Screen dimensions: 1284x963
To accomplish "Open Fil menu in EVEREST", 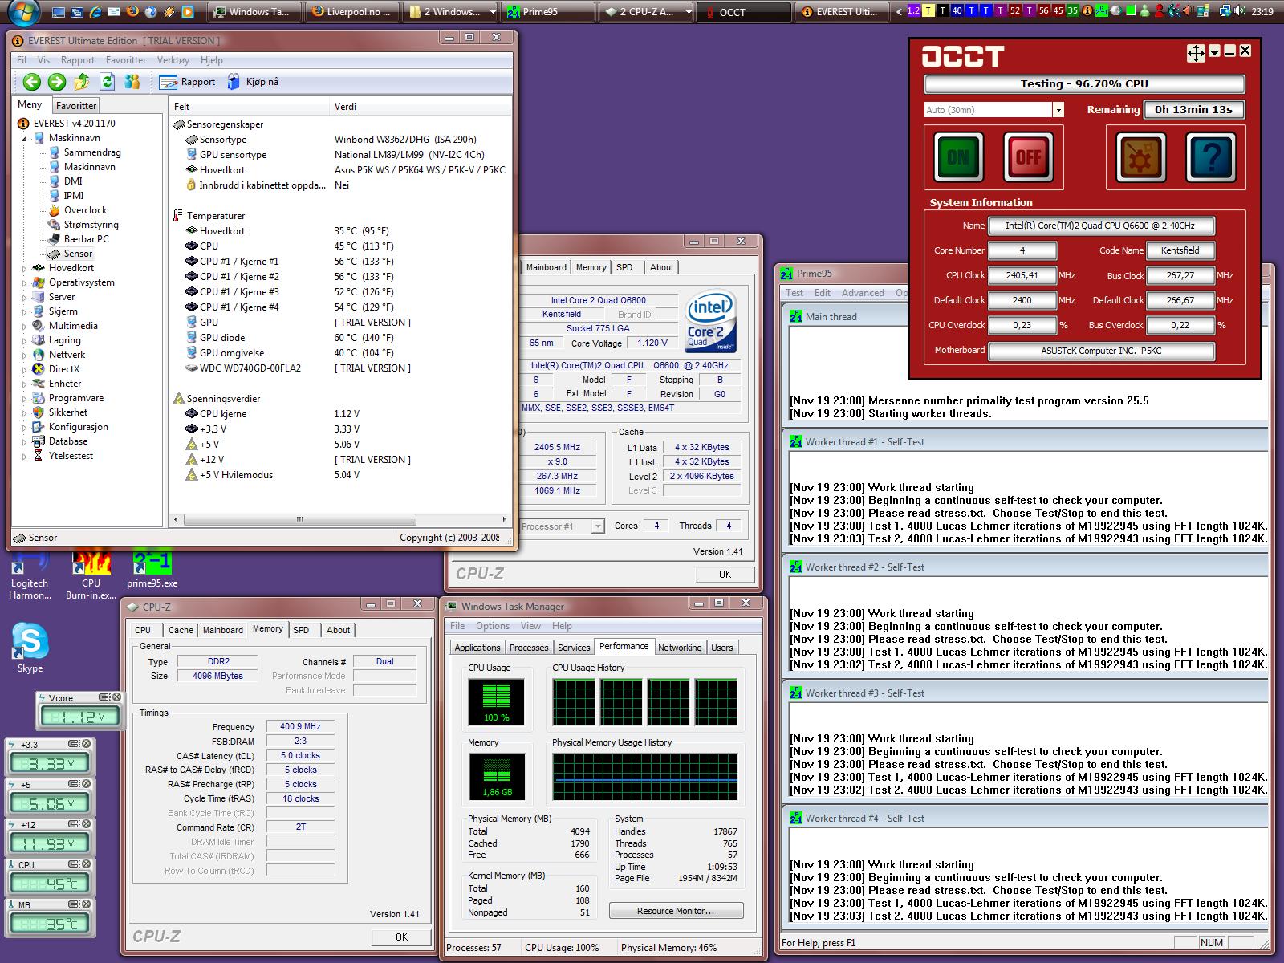I will pos(22,60).
